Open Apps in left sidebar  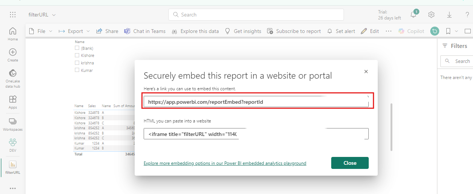click(13, 102)
